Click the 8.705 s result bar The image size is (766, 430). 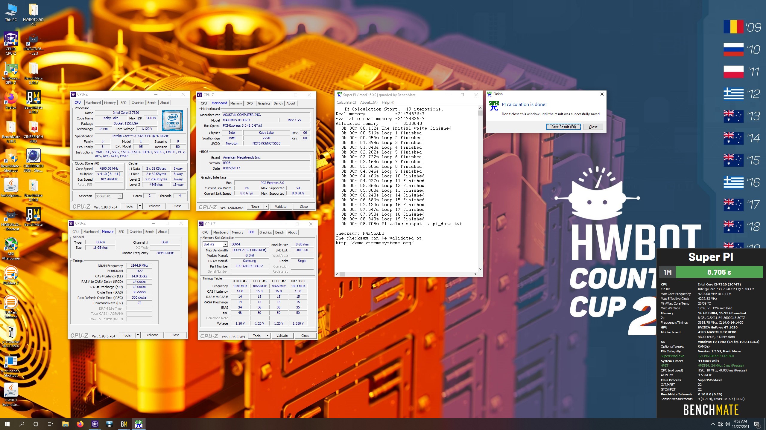click(719, 272)
